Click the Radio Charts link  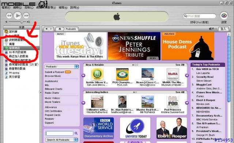tap(52, 93)
